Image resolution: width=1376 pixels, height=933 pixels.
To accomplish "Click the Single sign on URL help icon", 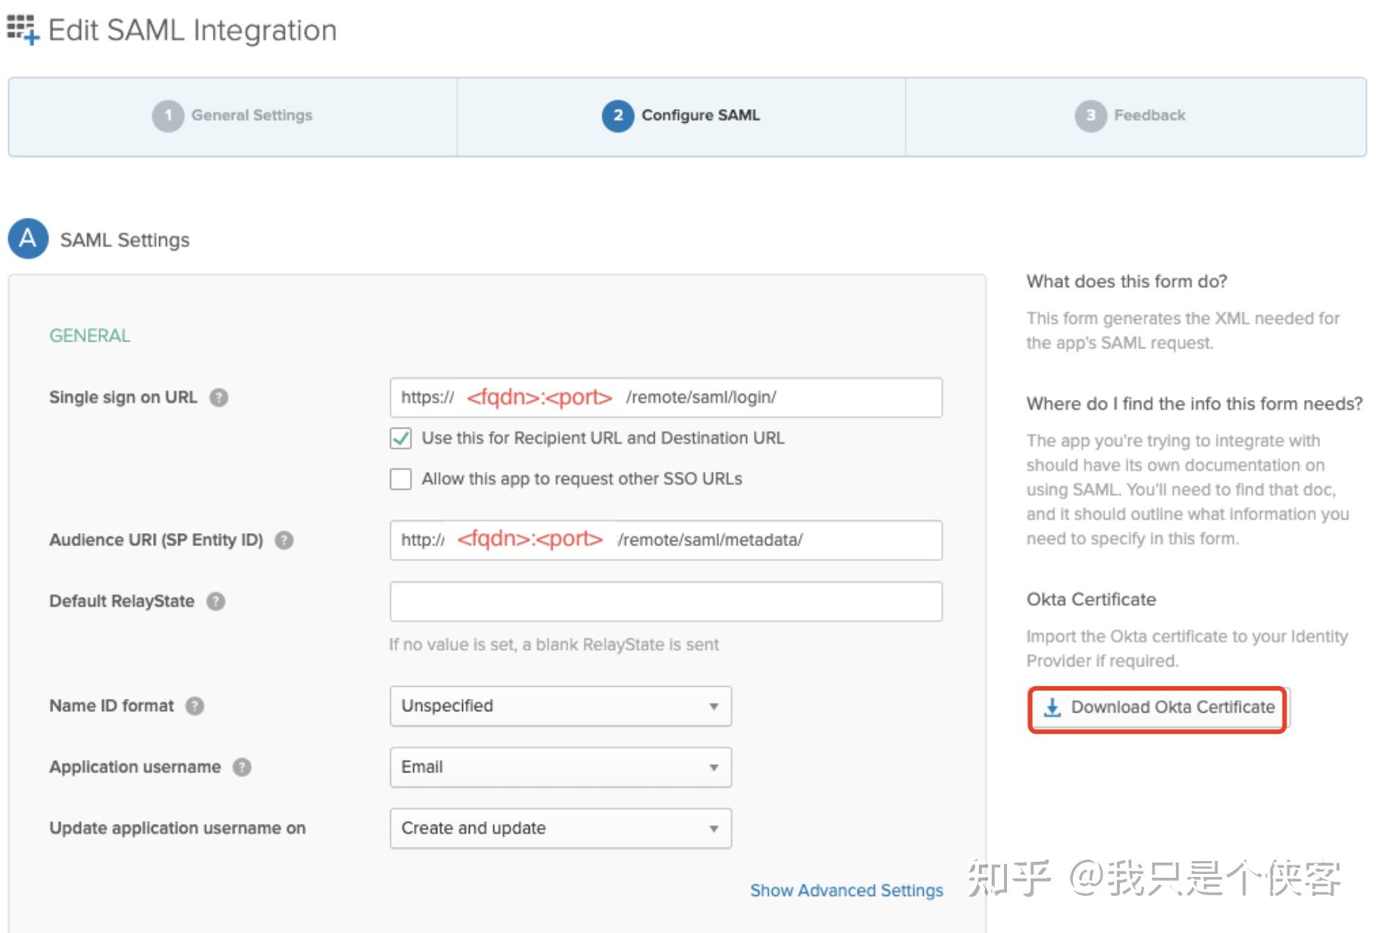I will pos(218,397).
